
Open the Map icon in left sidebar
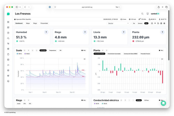[8, 27]
